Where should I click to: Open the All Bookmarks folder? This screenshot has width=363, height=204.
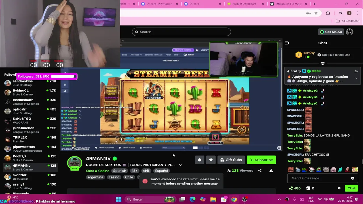[347, 21]
